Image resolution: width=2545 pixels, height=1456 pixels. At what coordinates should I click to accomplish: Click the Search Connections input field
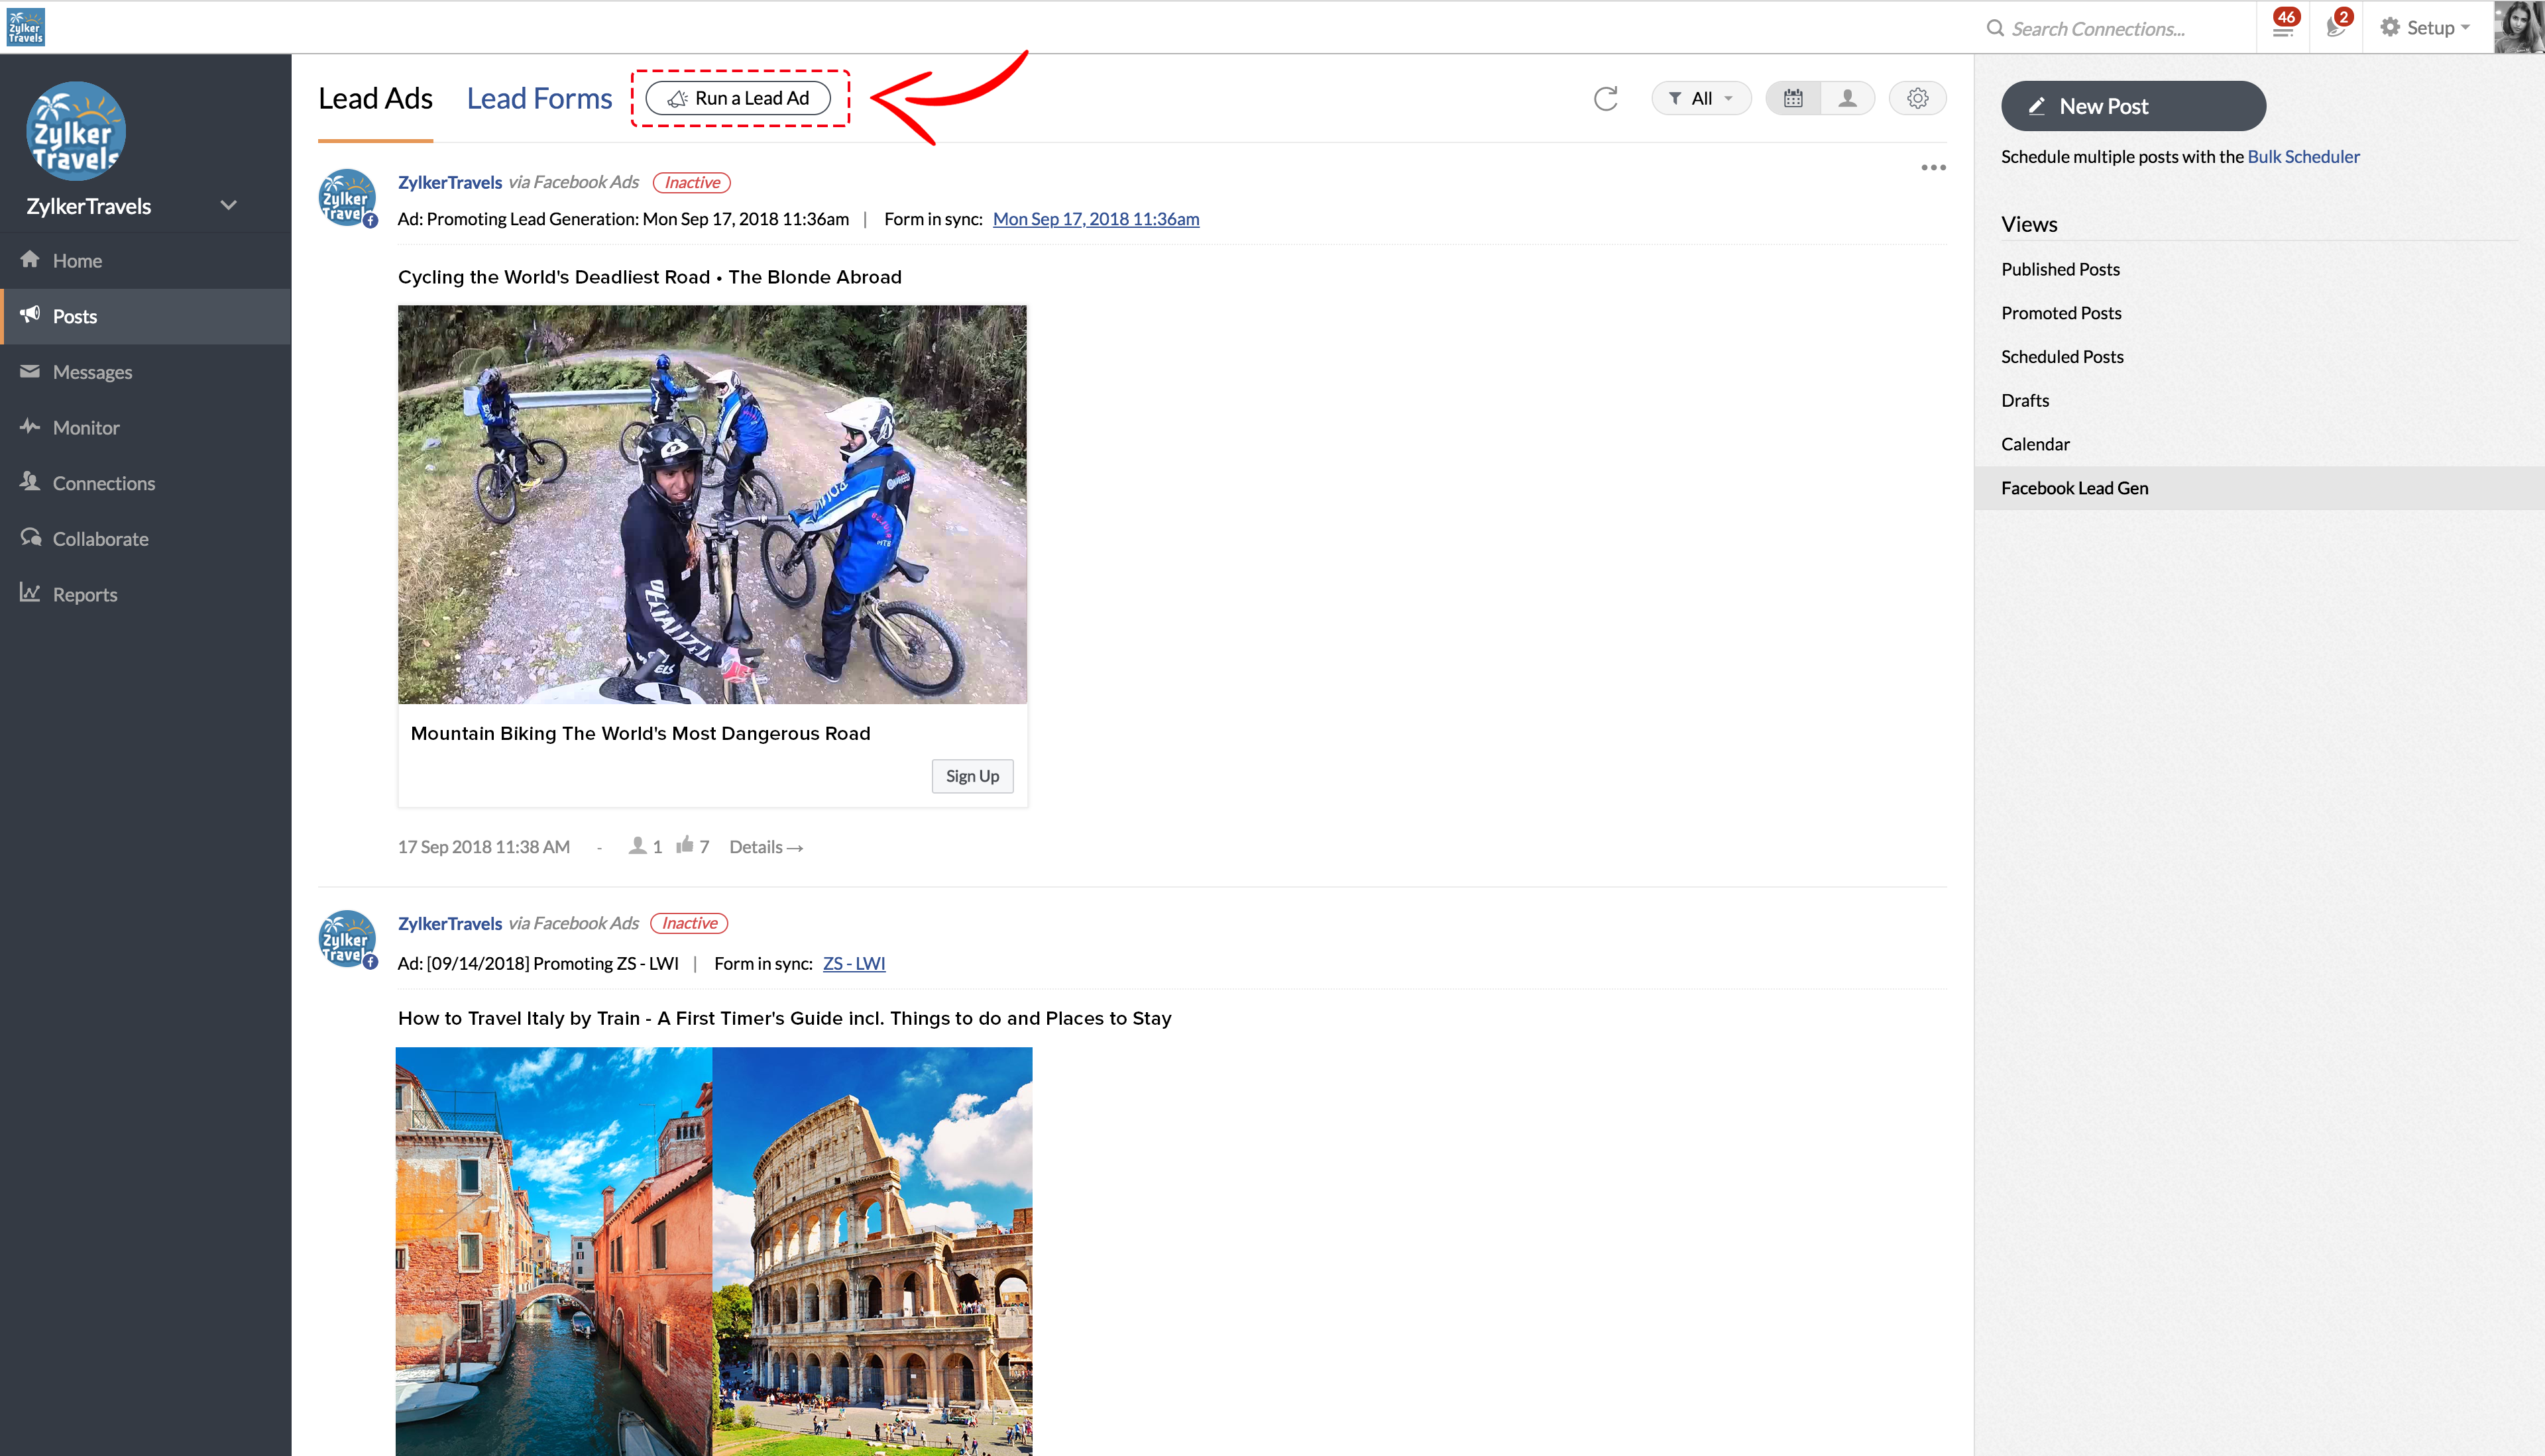(2111, 28)
